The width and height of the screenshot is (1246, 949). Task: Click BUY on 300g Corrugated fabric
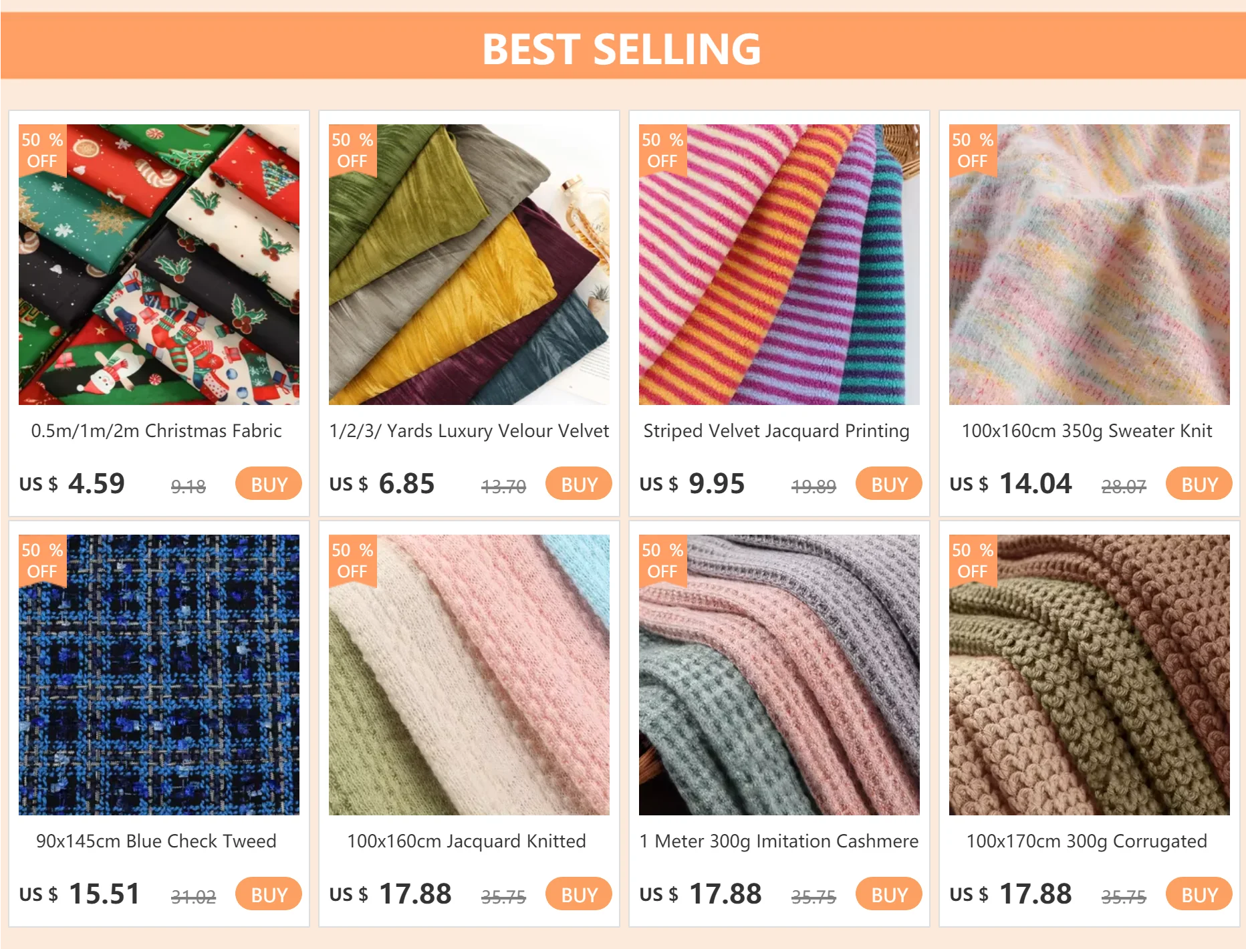tap(1199, 894)
